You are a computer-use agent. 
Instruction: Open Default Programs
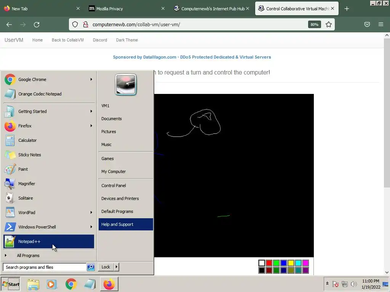coord(126,211)
